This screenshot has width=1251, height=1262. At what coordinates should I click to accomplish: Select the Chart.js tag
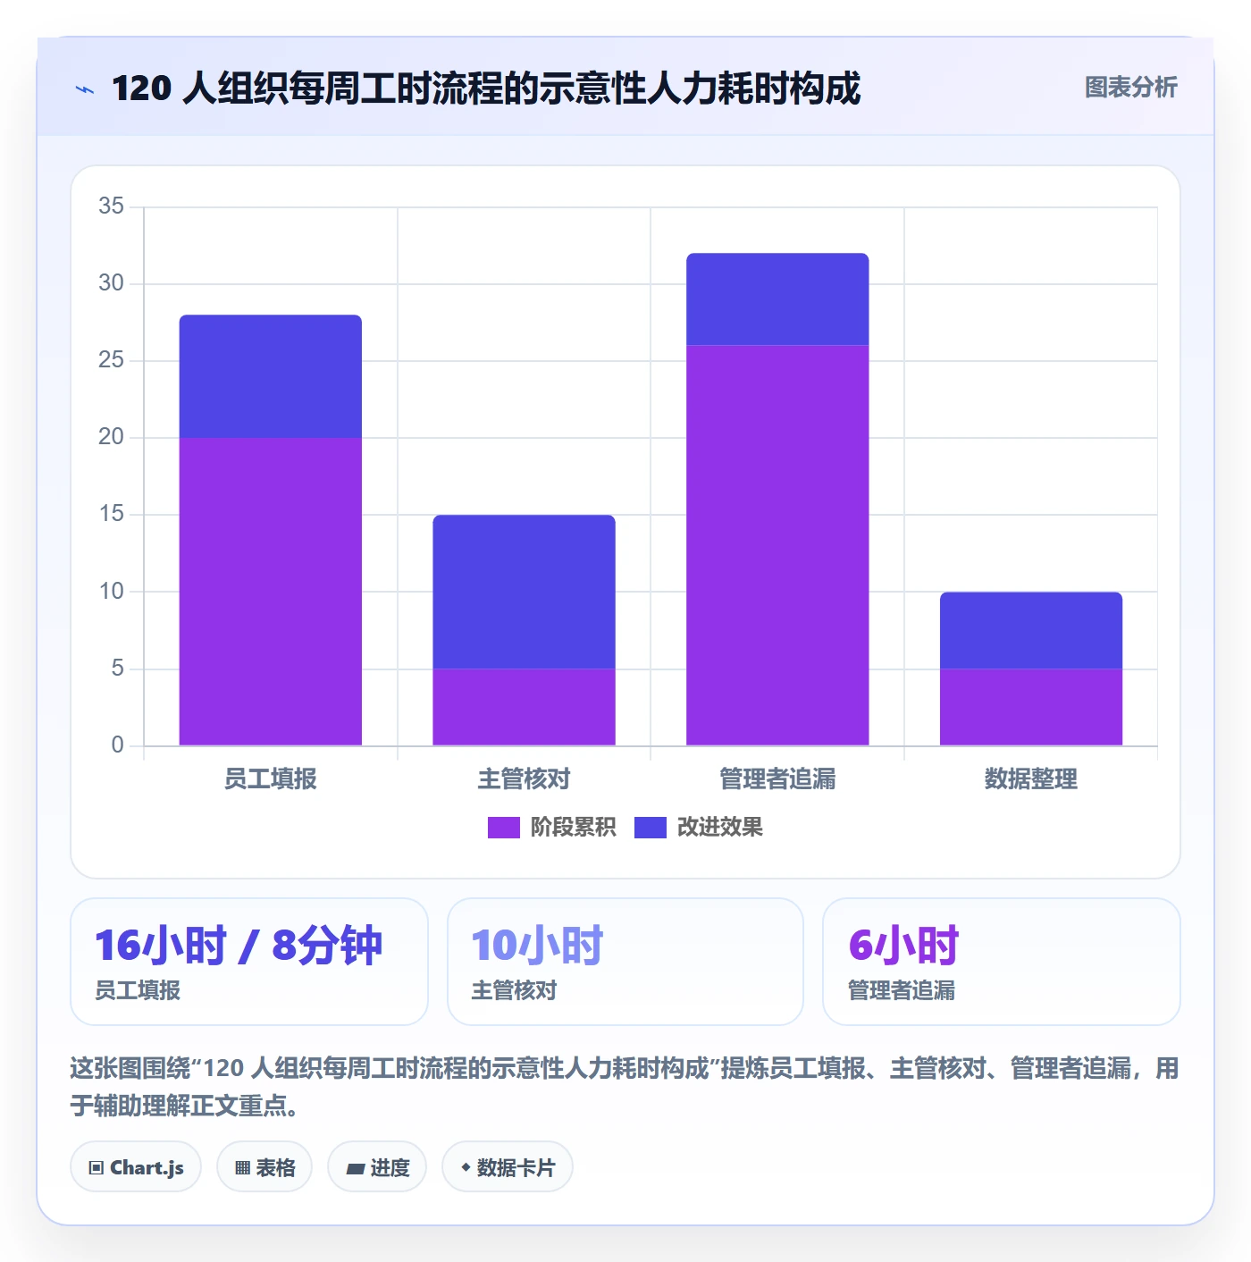click(136, 1167)
